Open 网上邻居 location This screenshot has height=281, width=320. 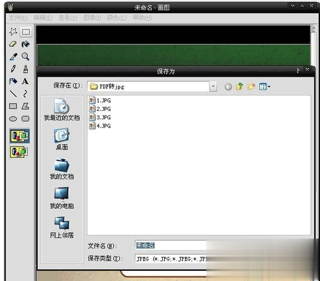click(61, 227)
